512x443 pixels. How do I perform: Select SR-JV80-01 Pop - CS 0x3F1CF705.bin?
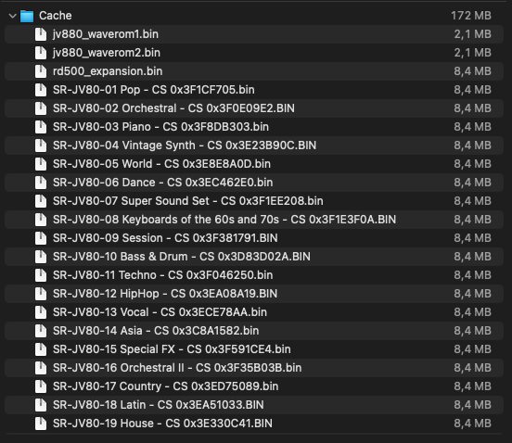153,90
